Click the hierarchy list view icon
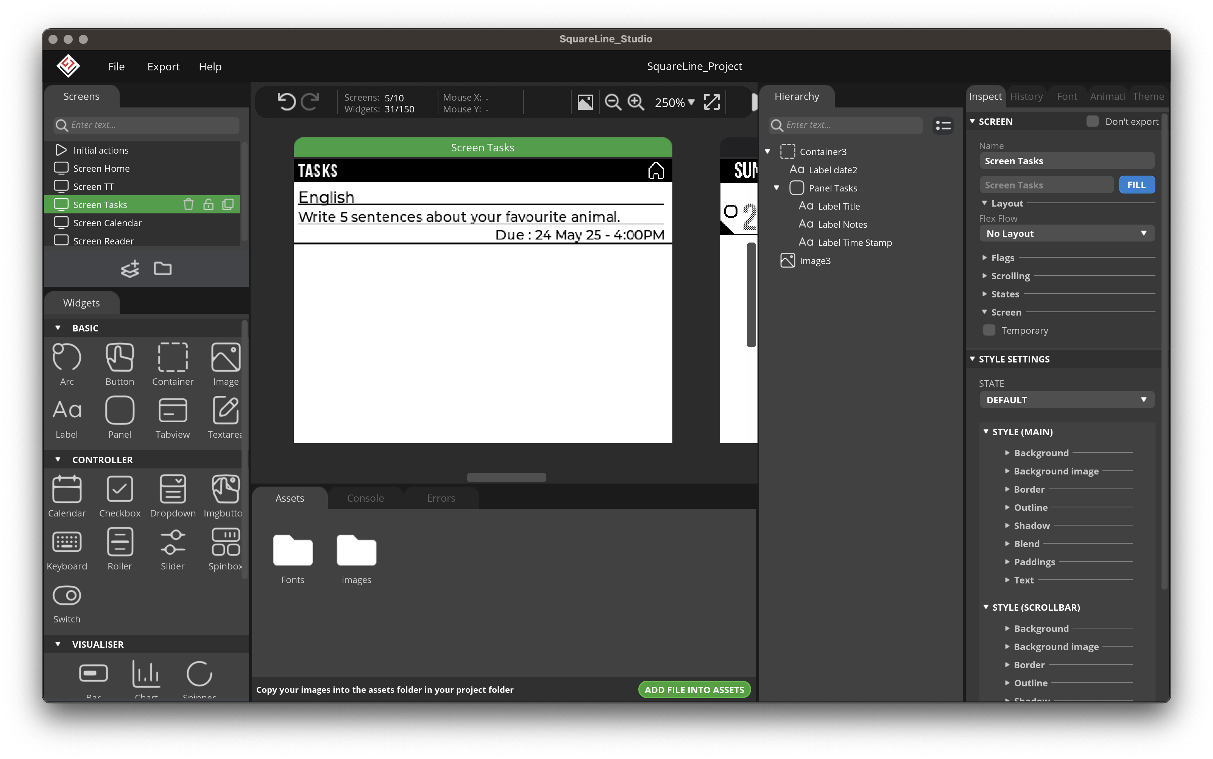Viewport: 1213px width, 759px height. [943, 125]
